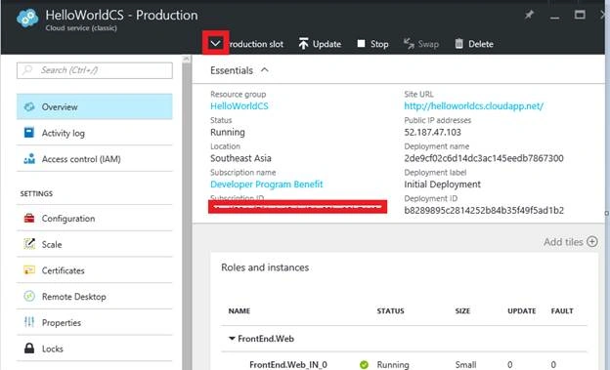Click the Properties sliders icon
The image size is (610, 370).
point(29,322)
